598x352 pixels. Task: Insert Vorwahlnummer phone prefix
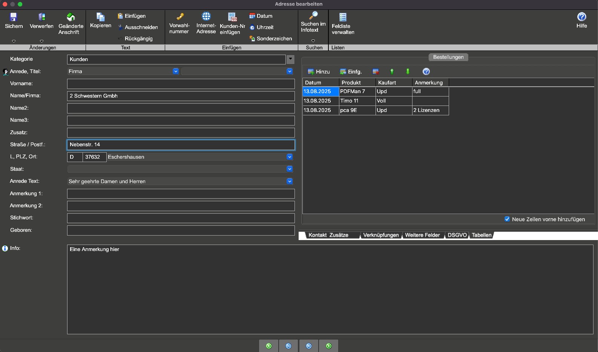point(179,23)
